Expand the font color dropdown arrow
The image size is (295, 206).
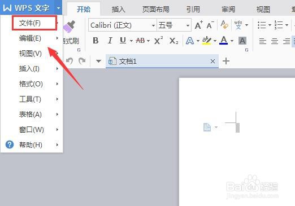click(232, 41)
